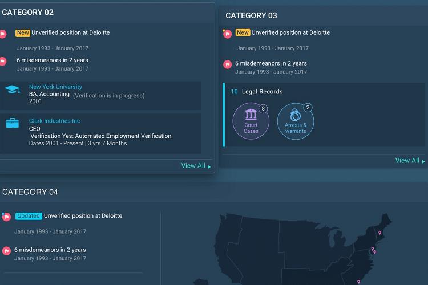428x285 pixels.
Task: Click the yellow New badge in Category 03
Action: click(x=243, y=32)
